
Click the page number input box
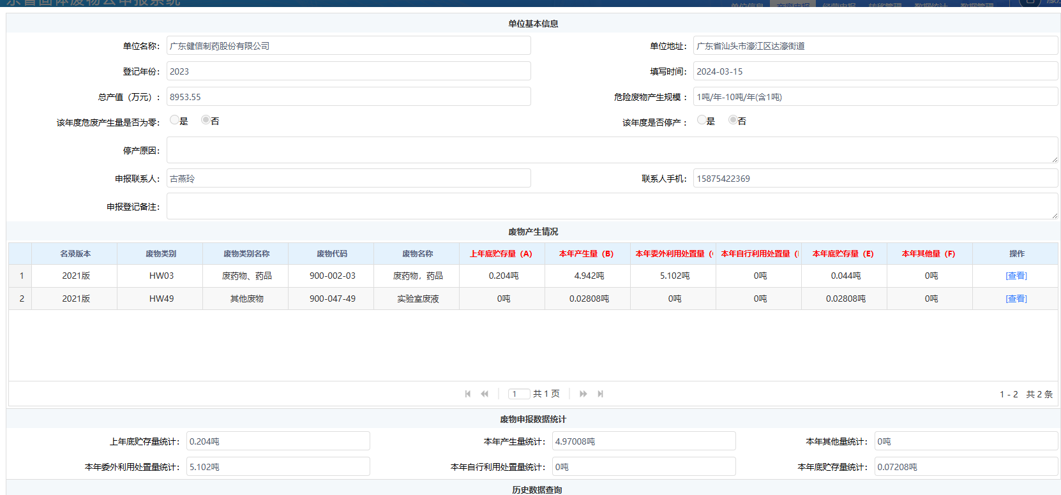[519, 394]
